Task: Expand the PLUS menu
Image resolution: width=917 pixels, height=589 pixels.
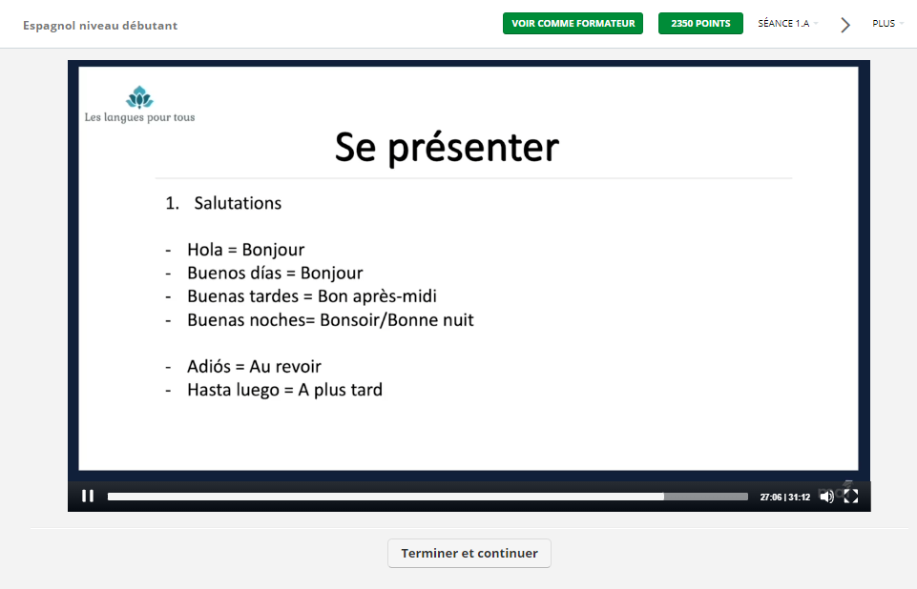Action: (x=887, y=24)
